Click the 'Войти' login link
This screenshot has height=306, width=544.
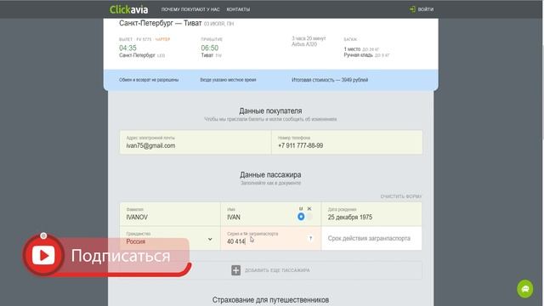[425, 9]
